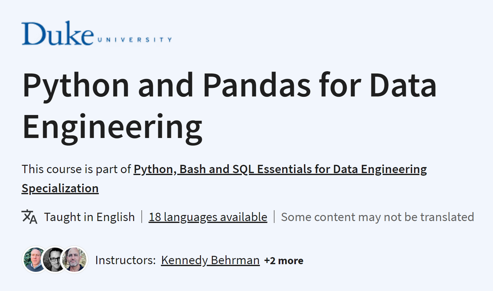Click the 'Instructors:' label
The height and width of the screenshot is (291, 493).
pos(125,260)
